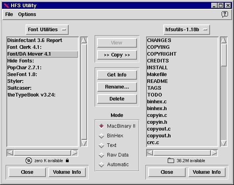The width and height of the screenshot is (234, 185).
Task: Click the locked volume padlock icon
Action: point(67,161)
